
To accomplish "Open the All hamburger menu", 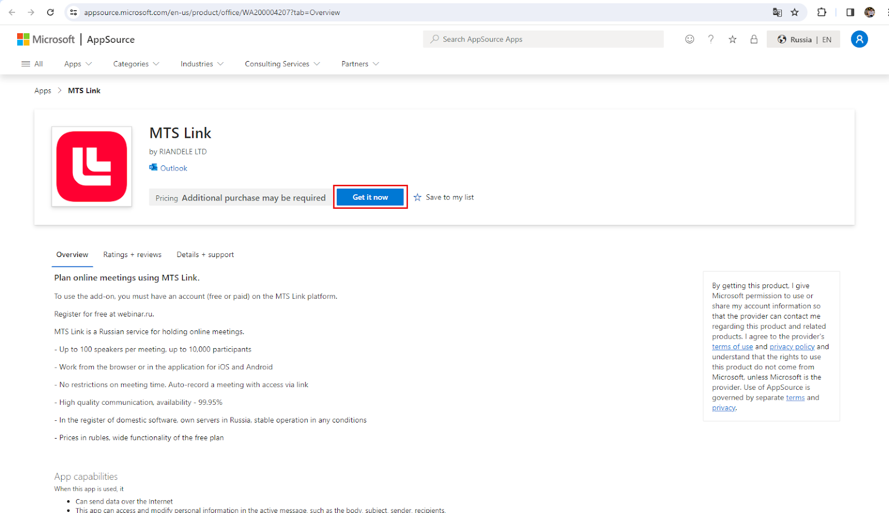I will (x=32, y=64).
